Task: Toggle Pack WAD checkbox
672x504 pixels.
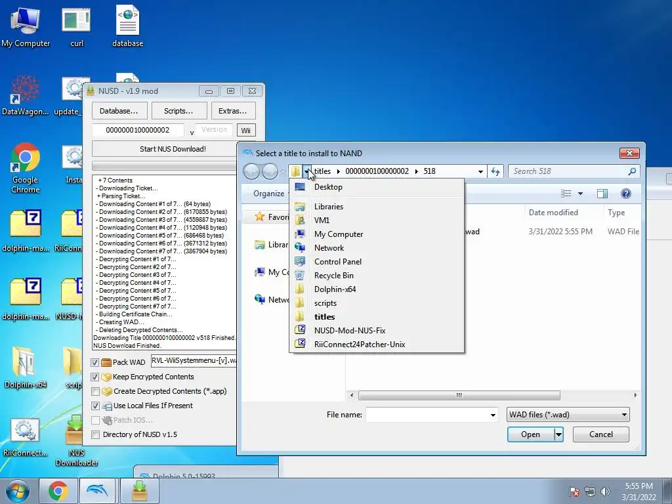Action: click(95, 362)
